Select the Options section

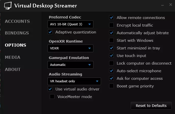coord(16,45)
